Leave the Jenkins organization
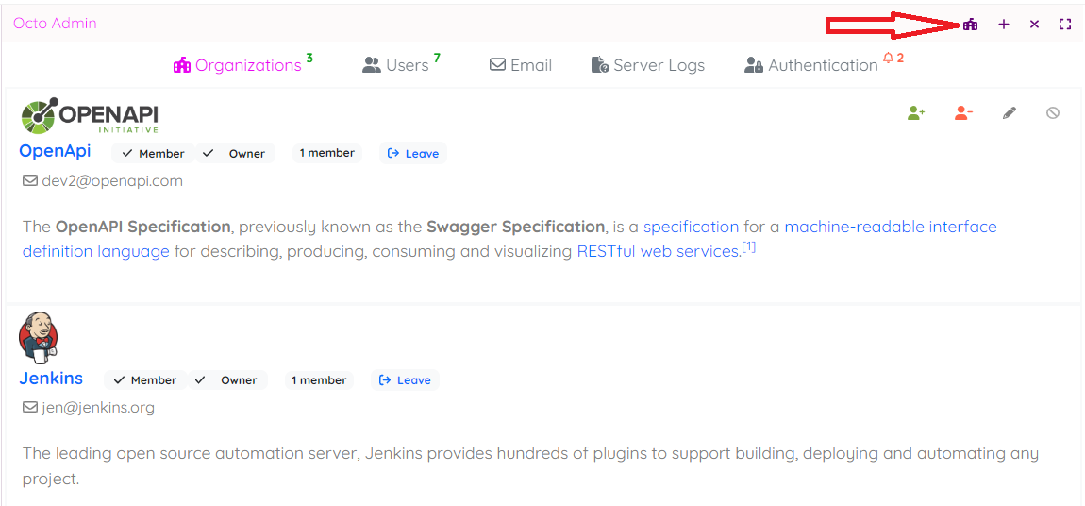The image size is (1085, 506). [x=405, y=380]
